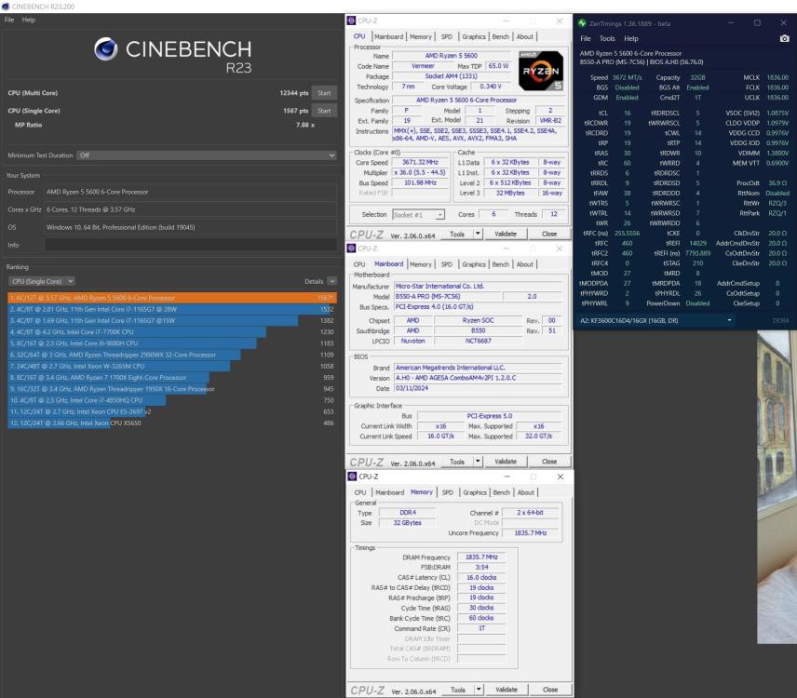The height and width of the screenshot is (698, 797).
Task: Click Validate in the CPU-Z Mainboard window
Action: point(506,462)
